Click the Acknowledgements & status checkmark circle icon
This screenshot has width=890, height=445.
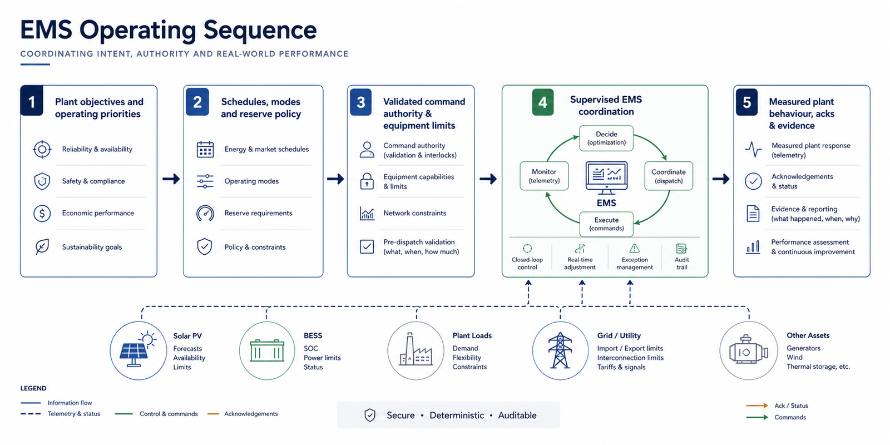coord(753,181)
